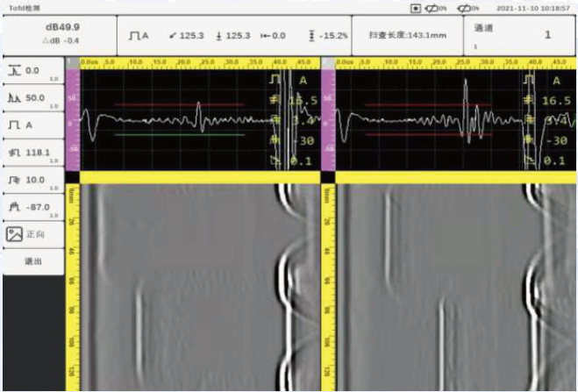Click the green gate line in left A-scan
The width and height of the screenshot is (578, 392).
(180, 135)
